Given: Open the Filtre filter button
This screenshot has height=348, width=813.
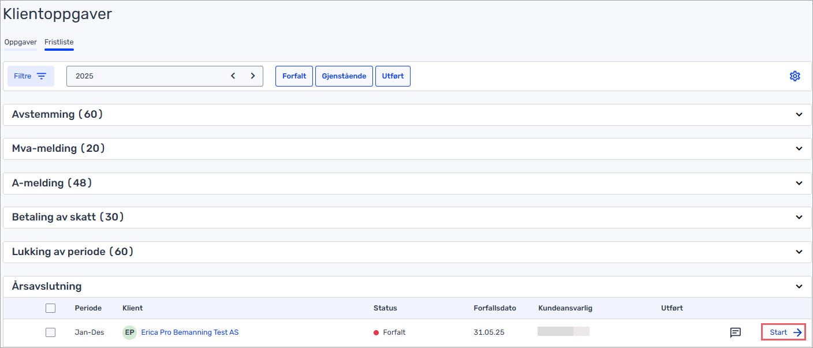Looking at the screenshot, I should point(31,76).
